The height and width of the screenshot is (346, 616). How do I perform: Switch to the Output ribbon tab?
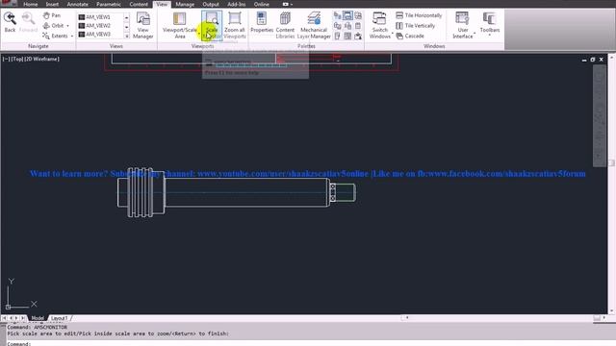pyautogui.click(x=211, y=4)
